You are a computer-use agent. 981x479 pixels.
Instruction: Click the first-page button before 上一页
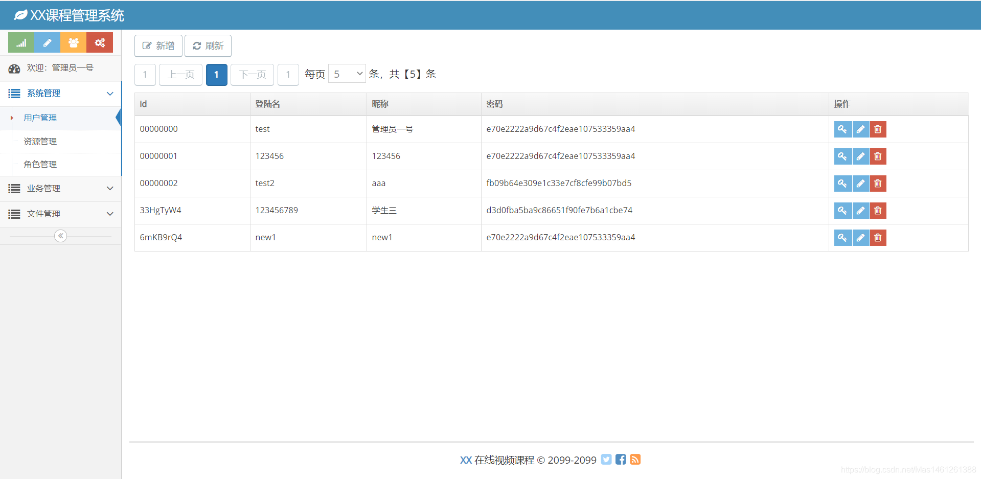point(145,75)
